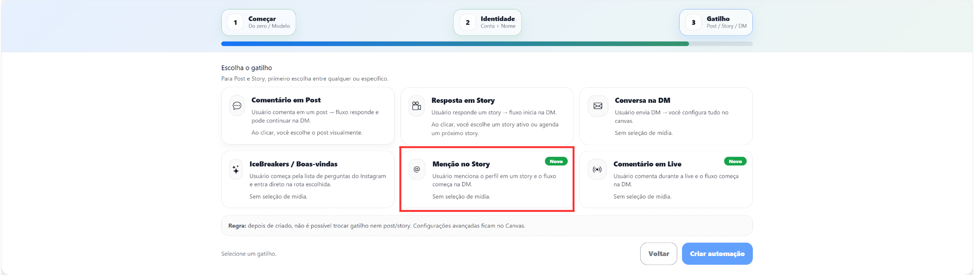Click the Novo badge on Menção no Story
Image resolution: width=974 pixels, height=275 pixels.
(x=556, y=162)
